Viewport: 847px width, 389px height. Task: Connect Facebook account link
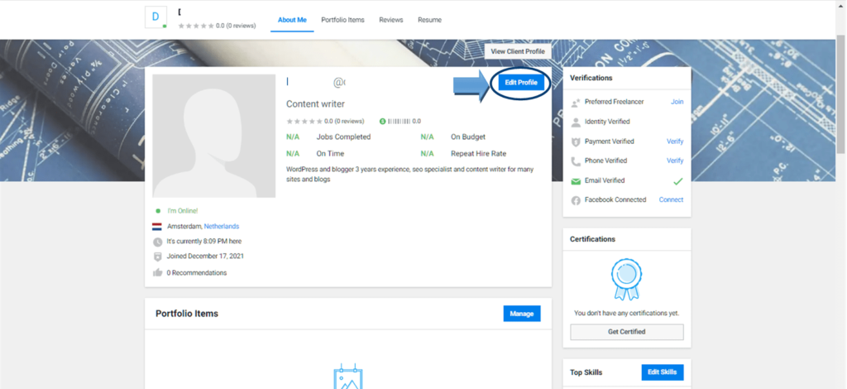click(x=671, y=199)
